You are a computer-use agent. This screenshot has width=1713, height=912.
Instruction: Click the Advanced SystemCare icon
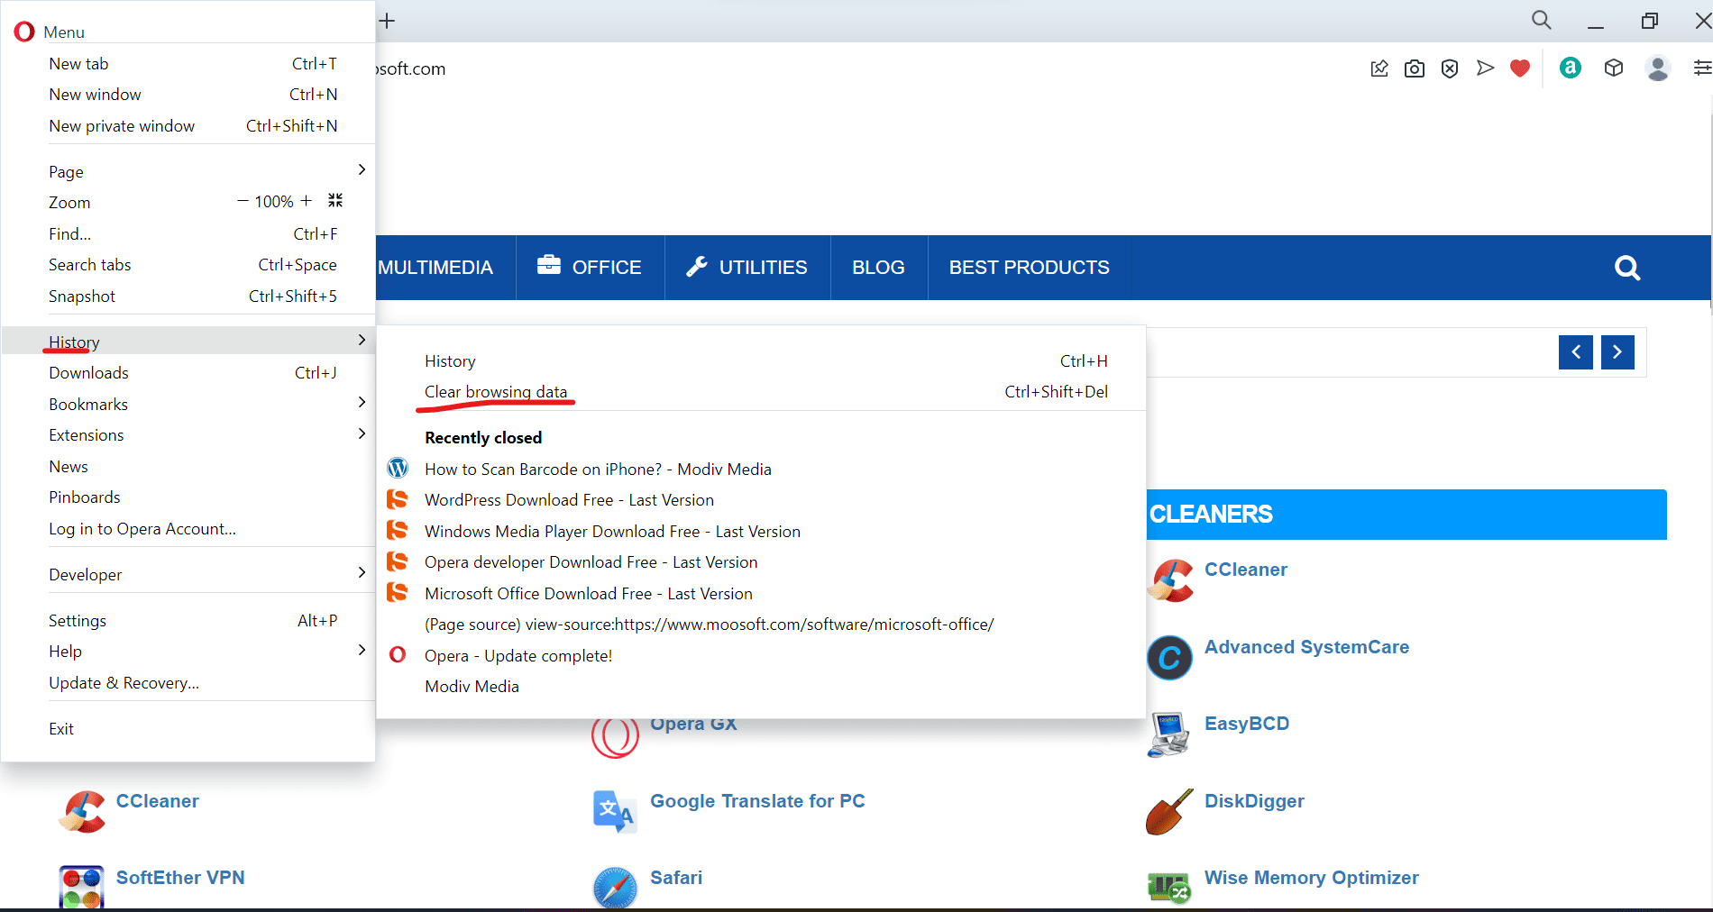point(1169,658)
